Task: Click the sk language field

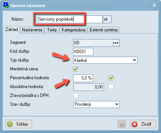Action: pos(107,19)
